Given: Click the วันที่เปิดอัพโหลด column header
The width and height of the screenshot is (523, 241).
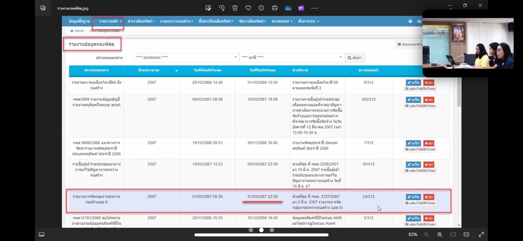Looking at the screenshot, I should pos(207,70).
